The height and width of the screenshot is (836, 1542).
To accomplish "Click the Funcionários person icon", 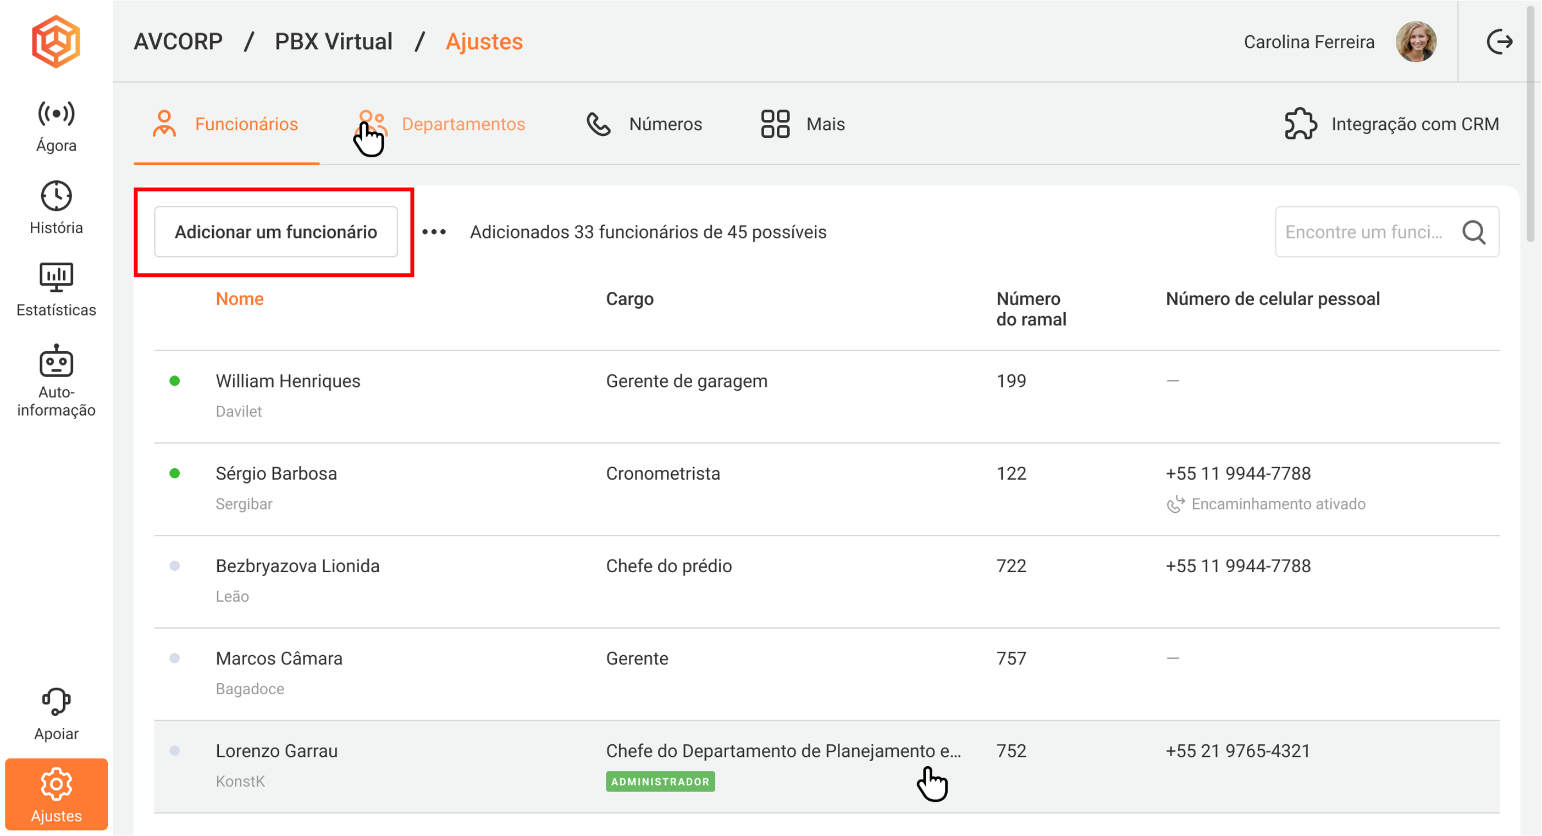I will coord(164,124).
